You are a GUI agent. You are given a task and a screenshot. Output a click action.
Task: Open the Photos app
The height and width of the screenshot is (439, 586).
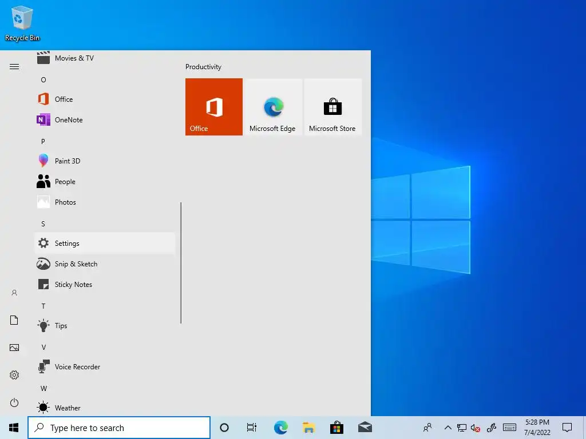[105, 202]
